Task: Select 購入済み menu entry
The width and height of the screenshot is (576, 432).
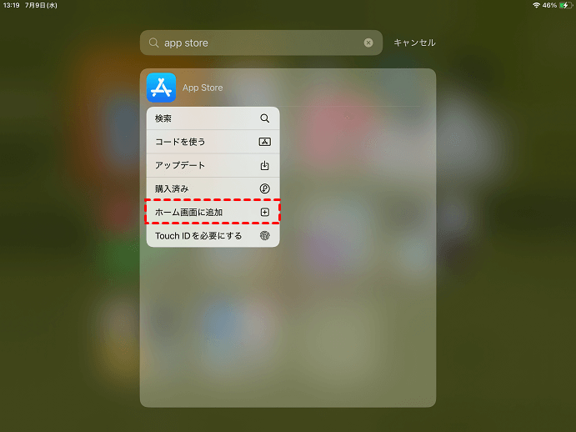Action: coord(213,188)
